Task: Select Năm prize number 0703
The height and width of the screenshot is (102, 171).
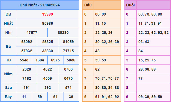Action: click(68, 69)
